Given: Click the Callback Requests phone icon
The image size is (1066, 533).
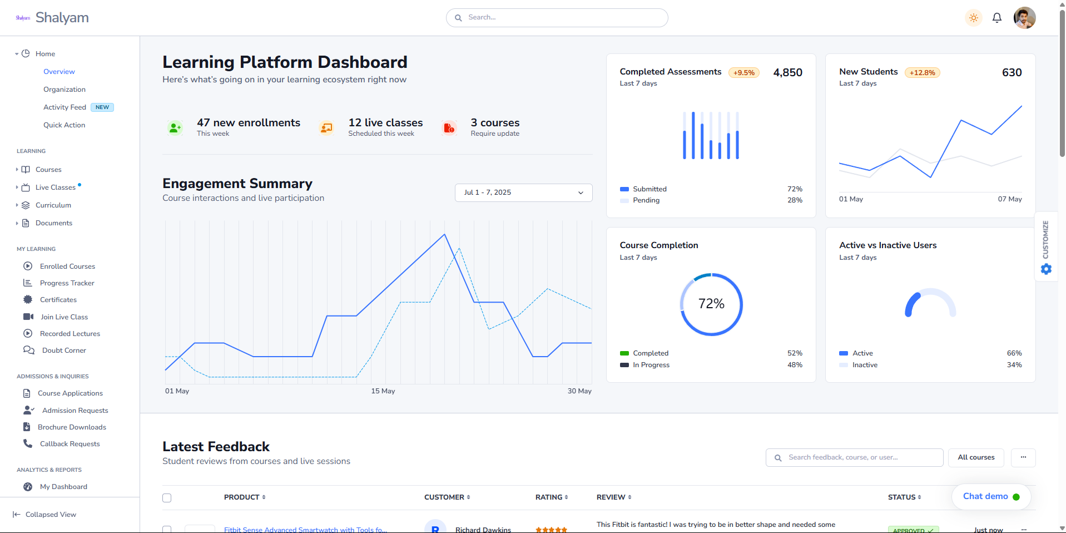Looking at the screenshot, I should [x=28, y=443].
